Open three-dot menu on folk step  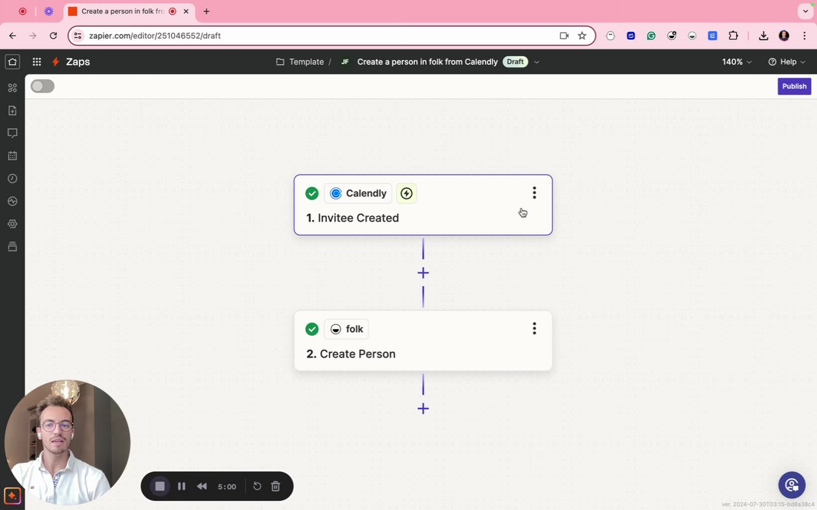[x=534, y=328]
